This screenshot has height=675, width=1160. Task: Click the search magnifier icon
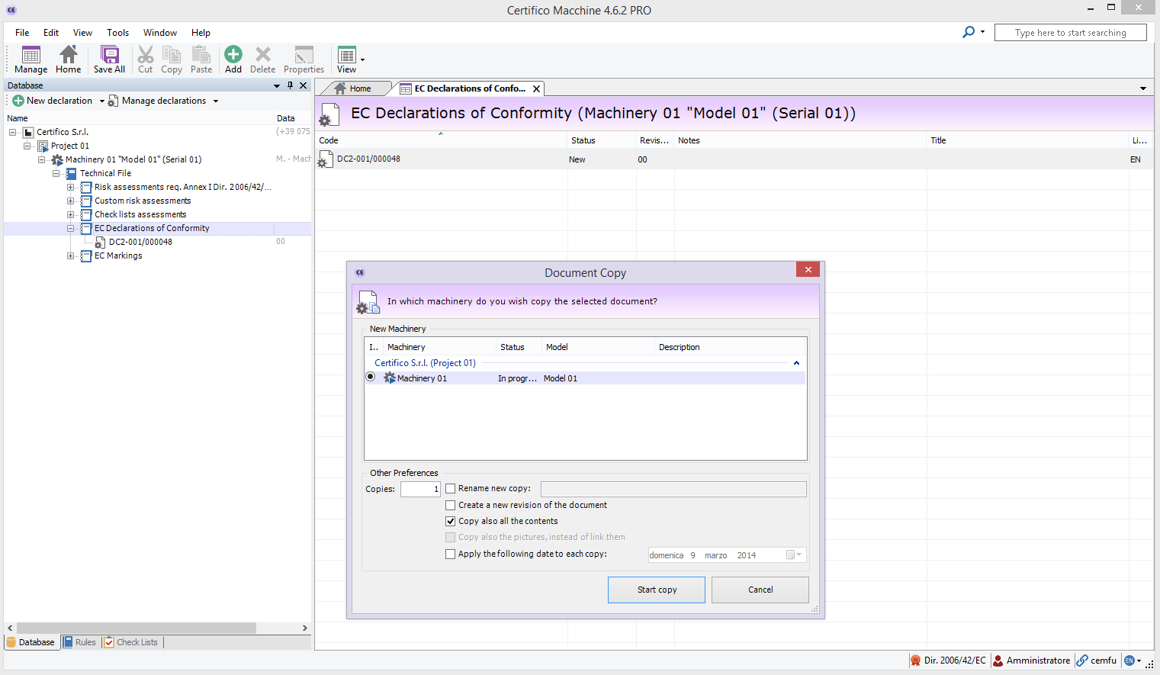coord(969,32)
